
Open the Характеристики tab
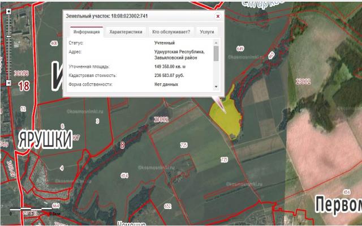(126, 32)
